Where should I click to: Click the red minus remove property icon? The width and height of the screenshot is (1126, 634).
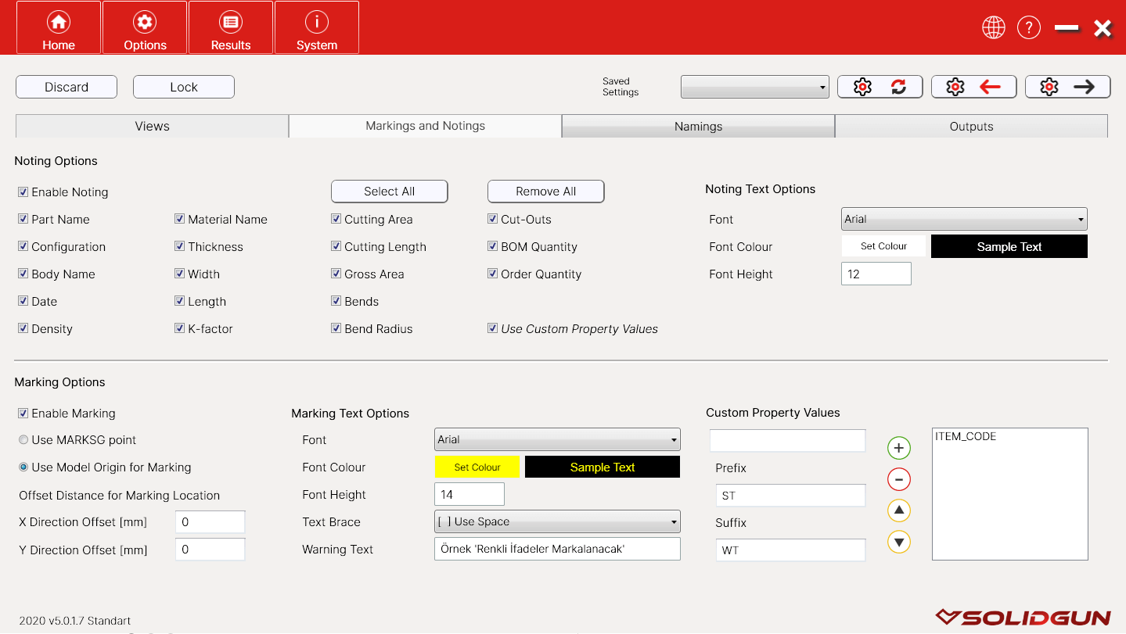pyautogui.click(x=898, y=479)
